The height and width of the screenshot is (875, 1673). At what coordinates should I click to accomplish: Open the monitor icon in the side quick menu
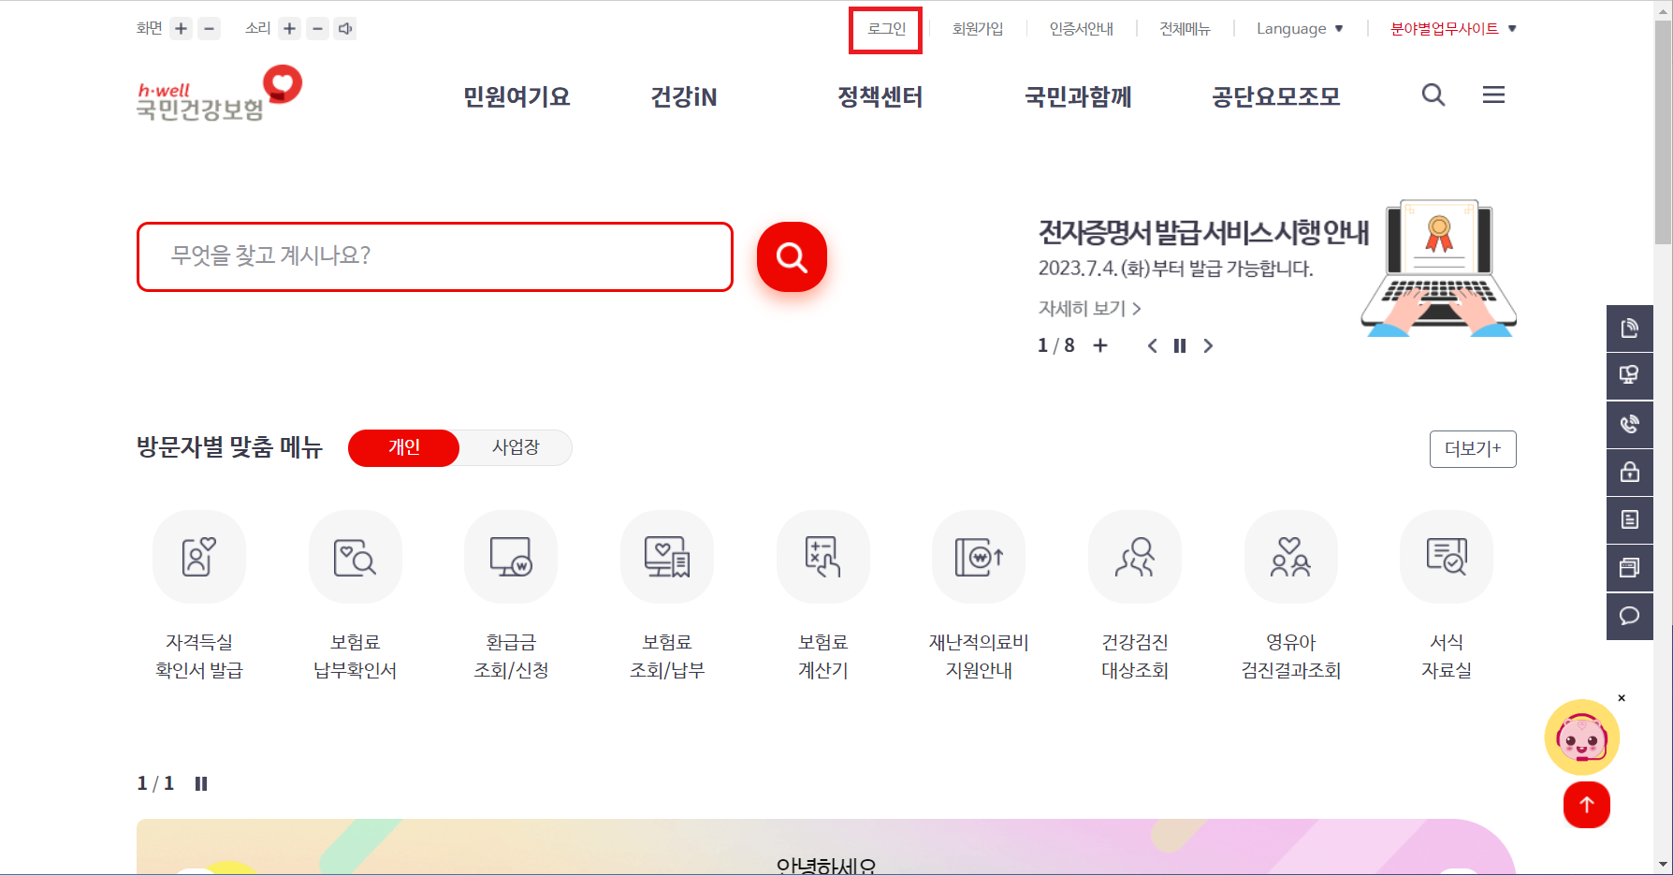(x=1630, y=376)
